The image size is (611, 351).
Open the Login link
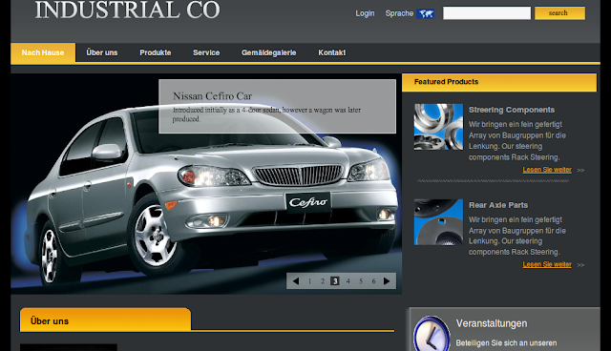(x=365, y=13)
